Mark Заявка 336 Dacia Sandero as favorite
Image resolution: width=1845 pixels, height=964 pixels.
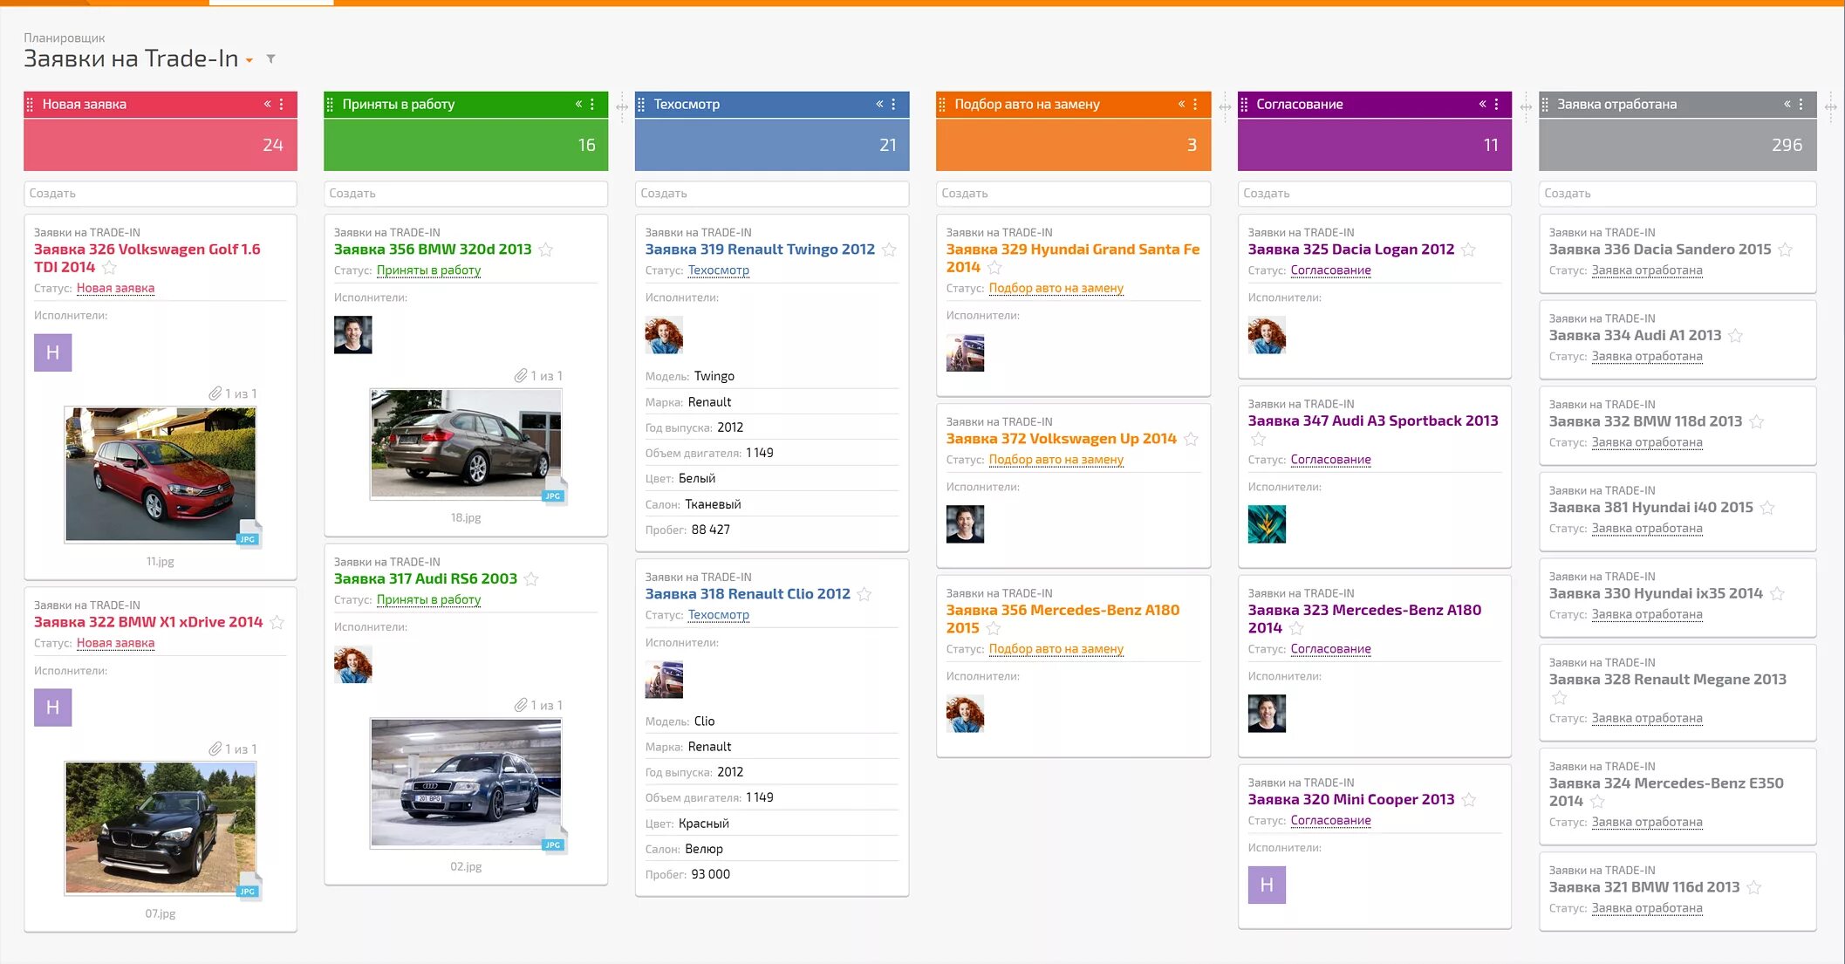click(1786, 250)
